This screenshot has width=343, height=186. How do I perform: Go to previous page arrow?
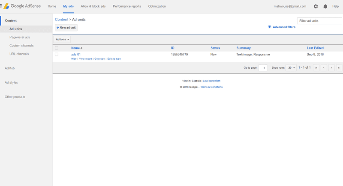click(324, 67)
